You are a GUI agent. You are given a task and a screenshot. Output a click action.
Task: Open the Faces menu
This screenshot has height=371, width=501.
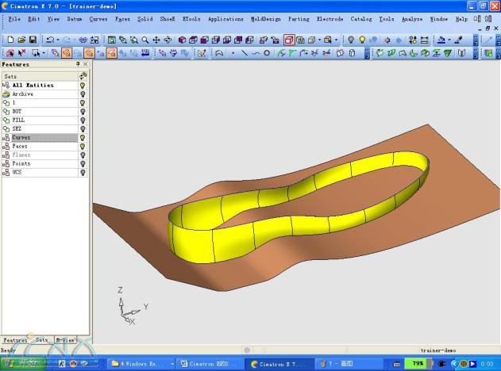tap(122, 18)
